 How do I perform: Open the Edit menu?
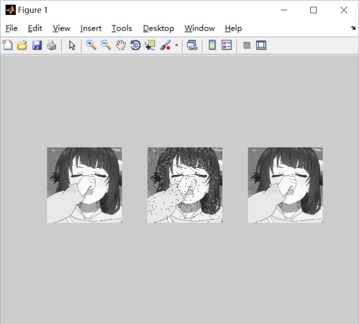click(35, 29)
